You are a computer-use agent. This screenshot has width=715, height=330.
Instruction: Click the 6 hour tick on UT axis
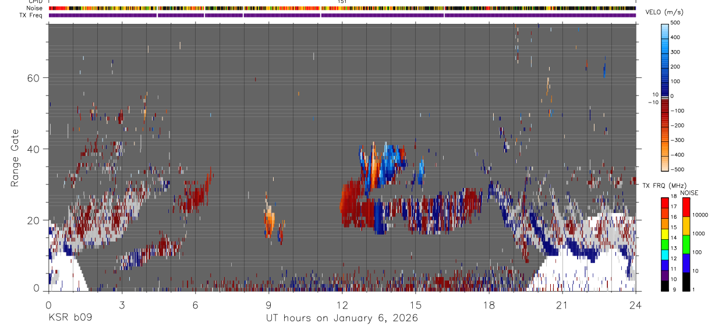195,305
